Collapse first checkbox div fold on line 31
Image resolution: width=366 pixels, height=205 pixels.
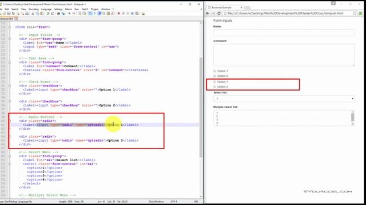10,86
